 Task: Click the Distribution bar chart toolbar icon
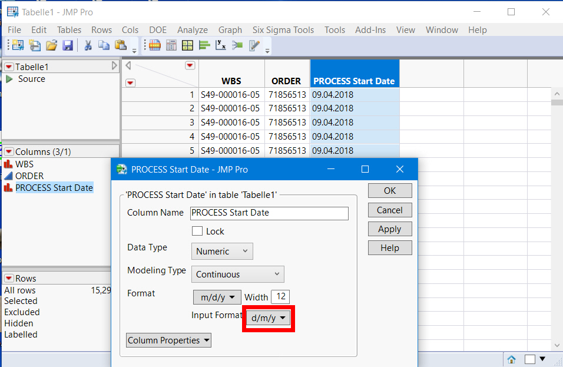(204, 45)
